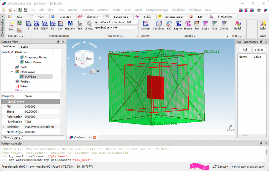The height and width of the screenshot is (171, 269).
Task: Toggle Combo View panel float button
Action: pos(58,42)
